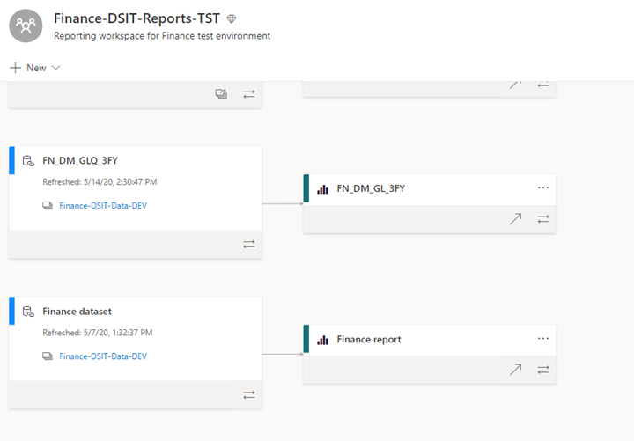Viewport: 634px width, 441px height.
Task: Show lineage arrows on top-left partial card
Action: pyautogui.click(x=249, y=94)
